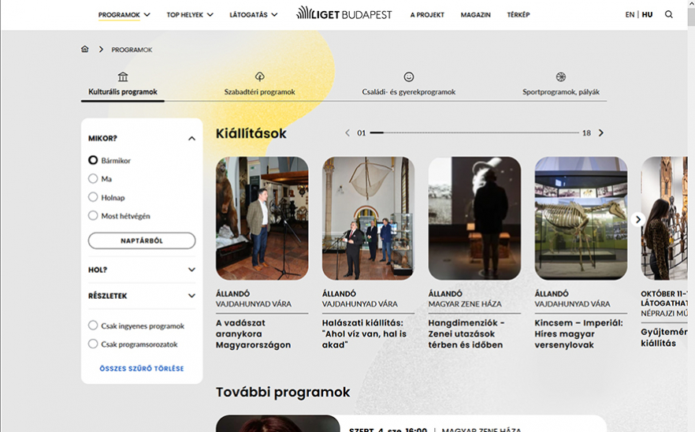The width and height of the screenshot is (695, 432).
Task: Click the smiley icon above Családi programok
Action: pos(409,76)
